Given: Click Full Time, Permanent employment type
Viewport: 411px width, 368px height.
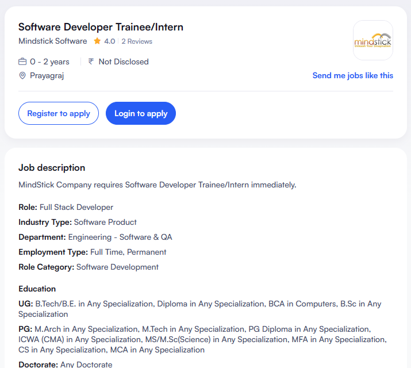Looking at the screenshot, I should click(x=128, y=252).
